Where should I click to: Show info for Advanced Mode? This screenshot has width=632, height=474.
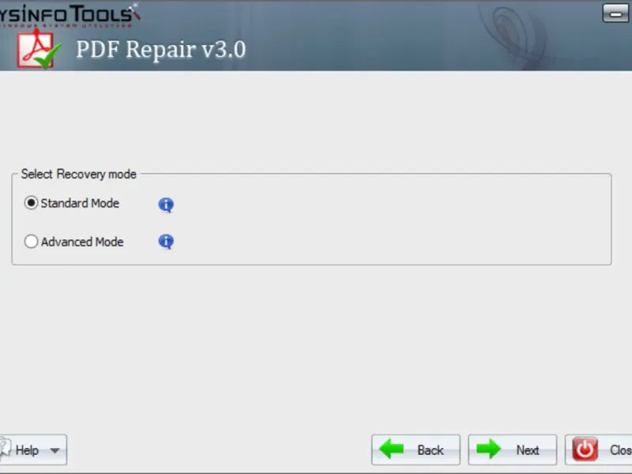tap(166, 242)
